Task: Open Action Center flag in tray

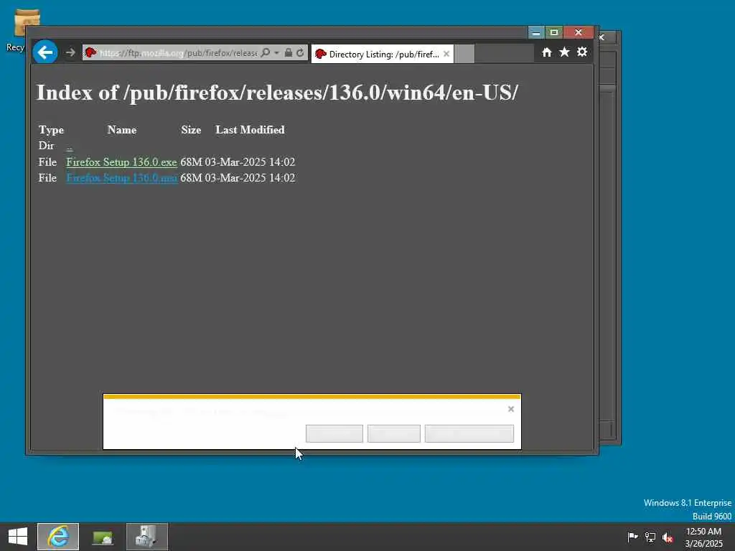Action: [632, 537]
